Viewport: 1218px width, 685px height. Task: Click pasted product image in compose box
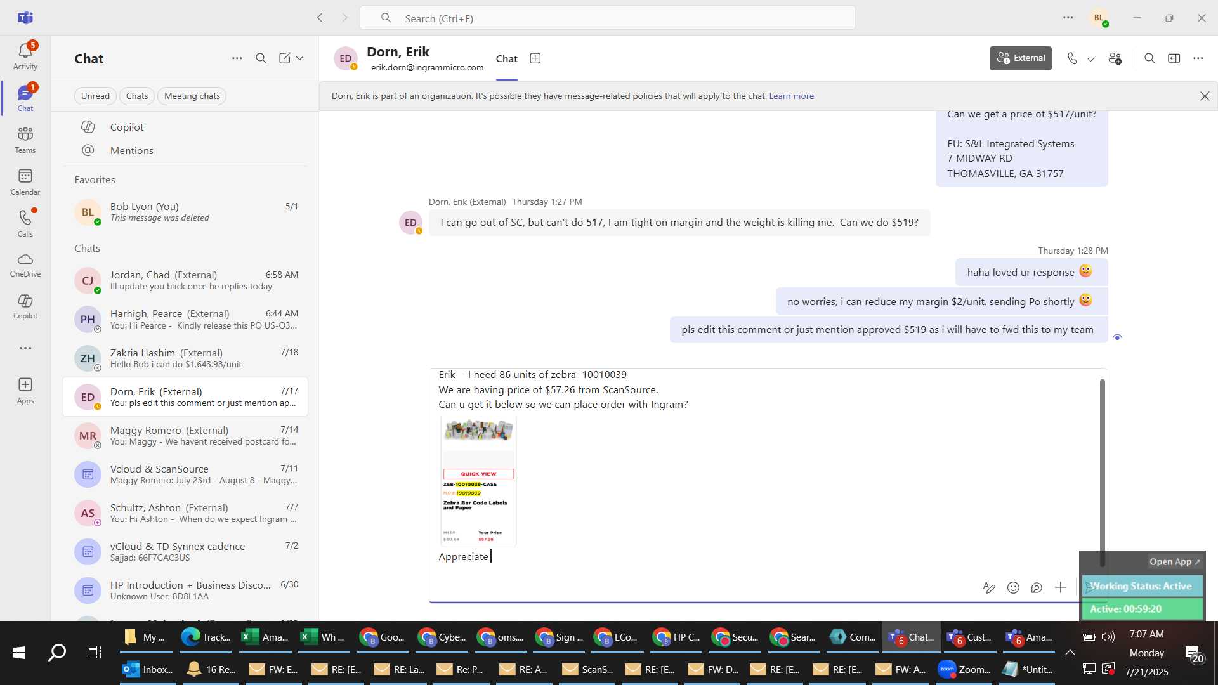[478, 481]
